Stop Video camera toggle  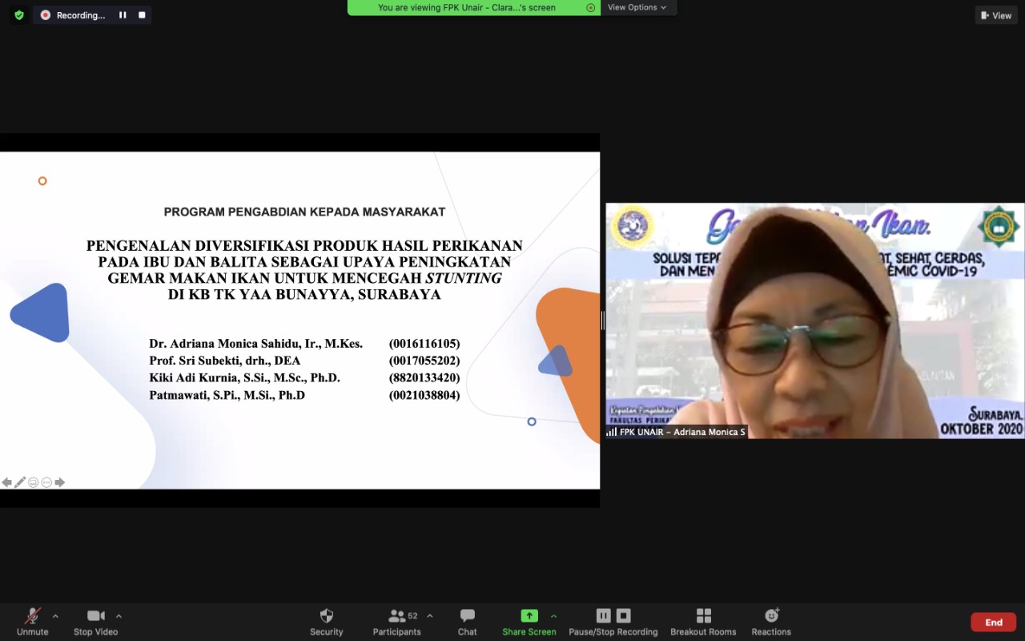tap(95, 621)
